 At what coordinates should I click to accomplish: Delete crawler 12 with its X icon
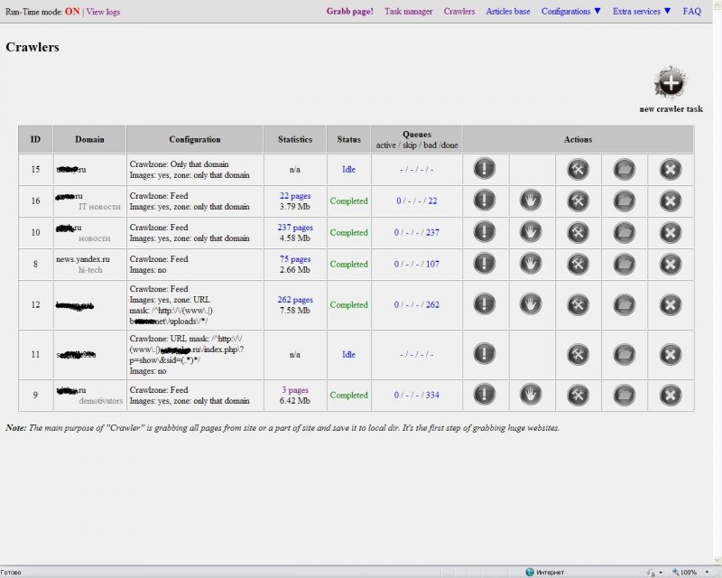[670, 304]
